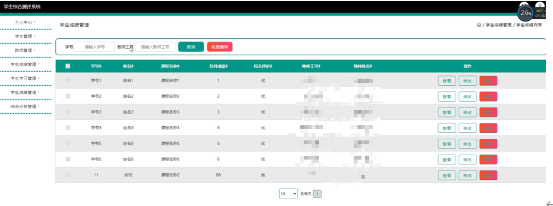Click the cell 姓名4

pyautogui.click(x=128, y=128)
